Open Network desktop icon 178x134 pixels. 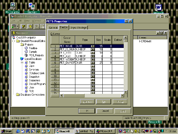pyautogui.click(x=32, y=8)
